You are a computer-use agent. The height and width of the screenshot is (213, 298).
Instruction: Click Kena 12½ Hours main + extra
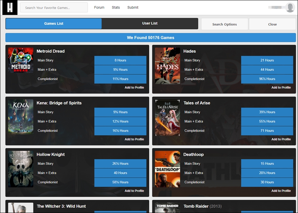120,121
